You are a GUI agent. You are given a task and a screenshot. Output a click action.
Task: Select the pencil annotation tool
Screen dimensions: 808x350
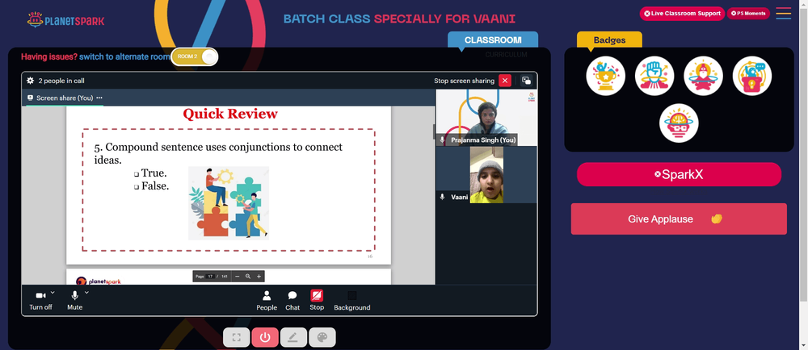click(x=293, y=337)
